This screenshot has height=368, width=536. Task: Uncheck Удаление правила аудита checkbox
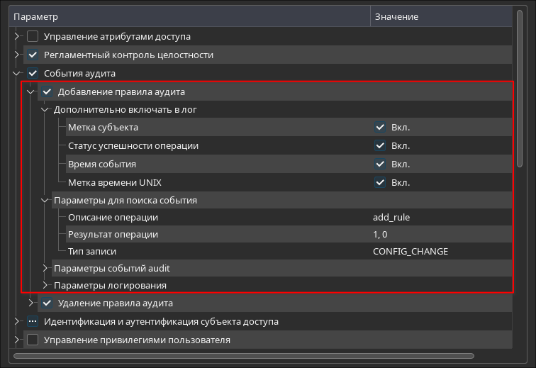(x=47, y=303)
